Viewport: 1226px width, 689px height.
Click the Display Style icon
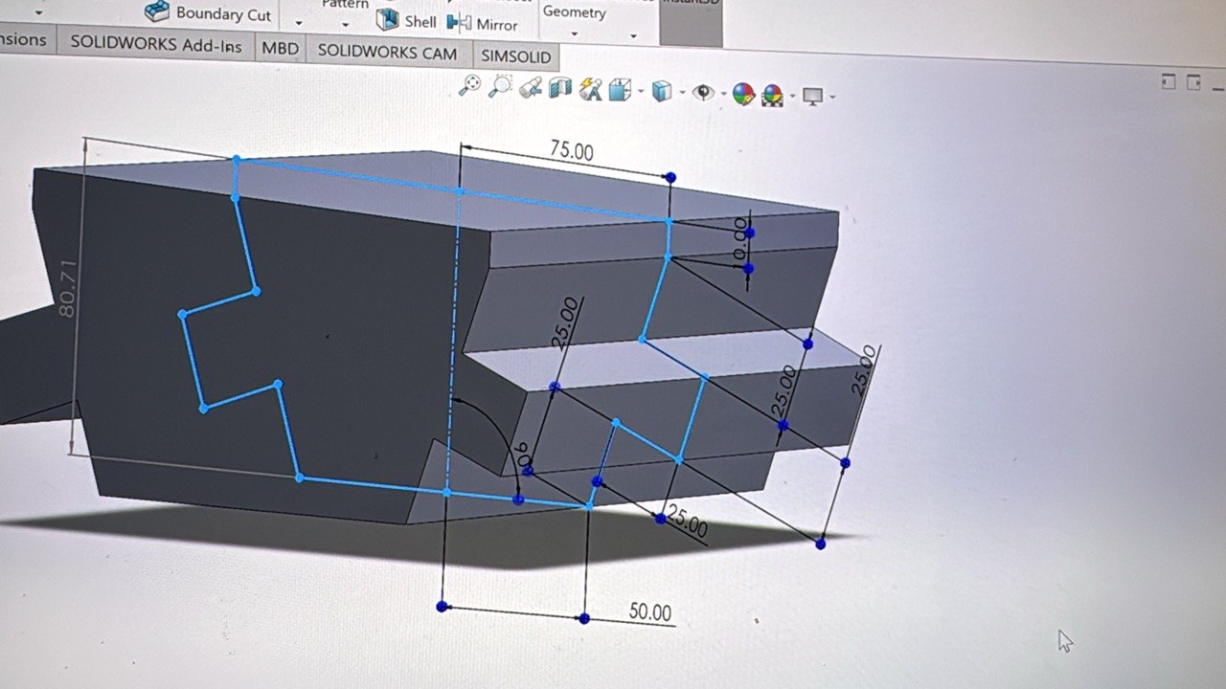click(662, 92)
